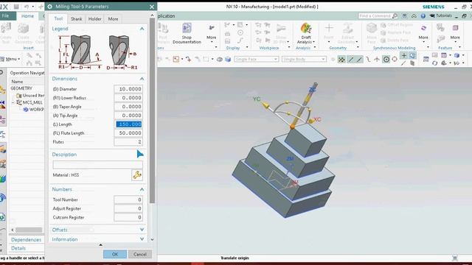
Task: Collapse the MCS_MILL tree node
Action: (x=13, y=102)
